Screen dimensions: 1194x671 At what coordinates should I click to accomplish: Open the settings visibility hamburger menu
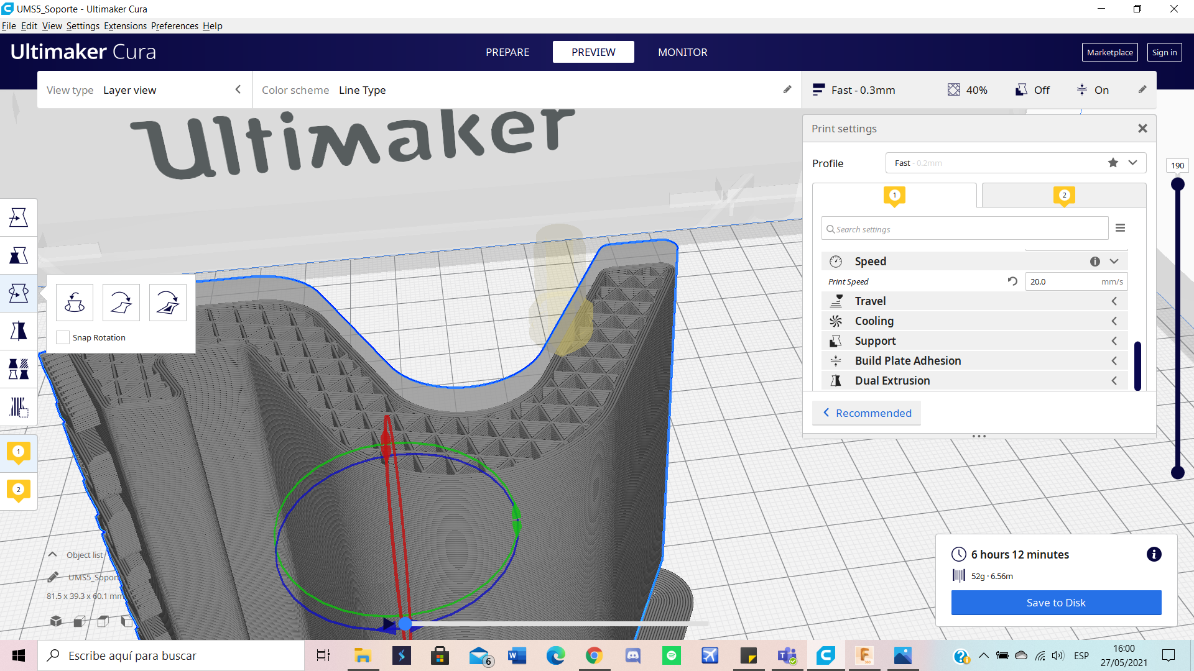(1120, 228)
